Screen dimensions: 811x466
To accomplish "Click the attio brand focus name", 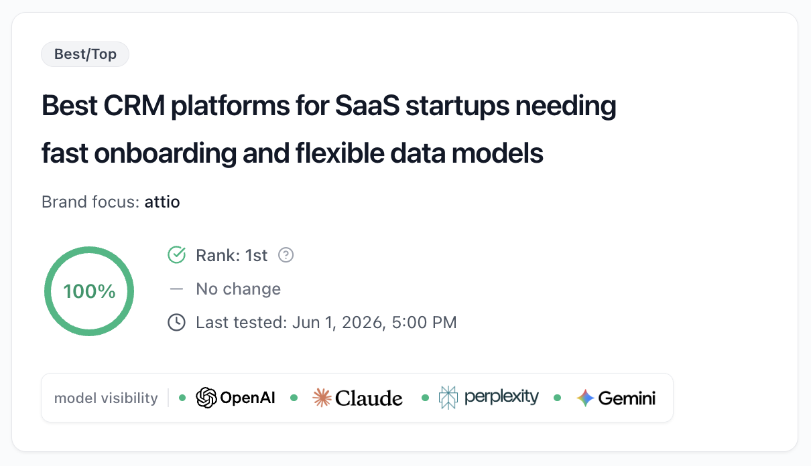I will tap(162, 202).
